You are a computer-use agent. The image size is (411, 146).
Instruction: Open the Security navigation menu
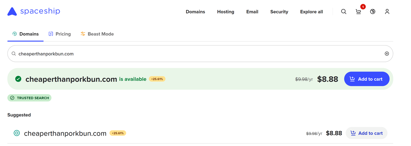(x=279, y=12)
